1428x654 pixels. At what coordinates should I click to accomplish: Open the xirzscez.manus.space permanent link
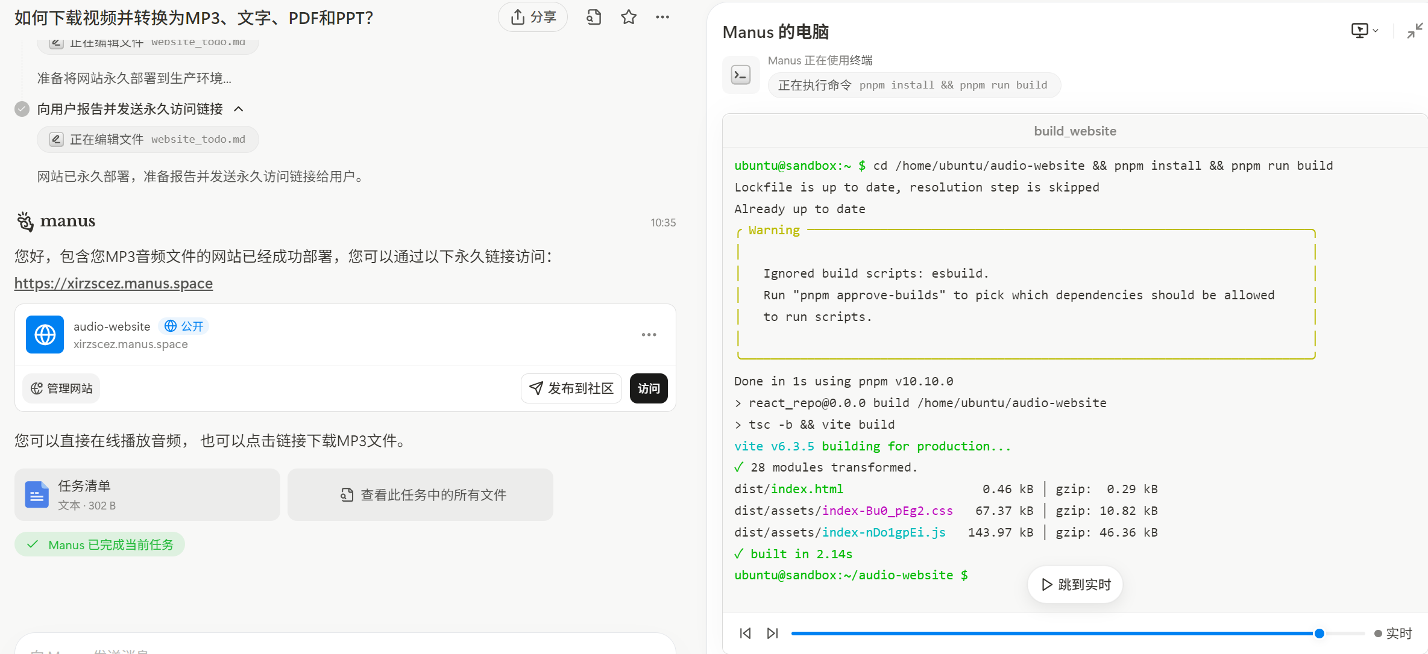[x=113, y=284]
